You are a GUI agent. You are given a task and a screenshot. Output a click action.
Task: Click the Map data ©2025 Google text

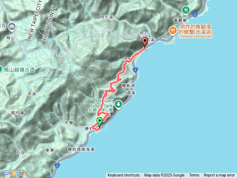164,175
